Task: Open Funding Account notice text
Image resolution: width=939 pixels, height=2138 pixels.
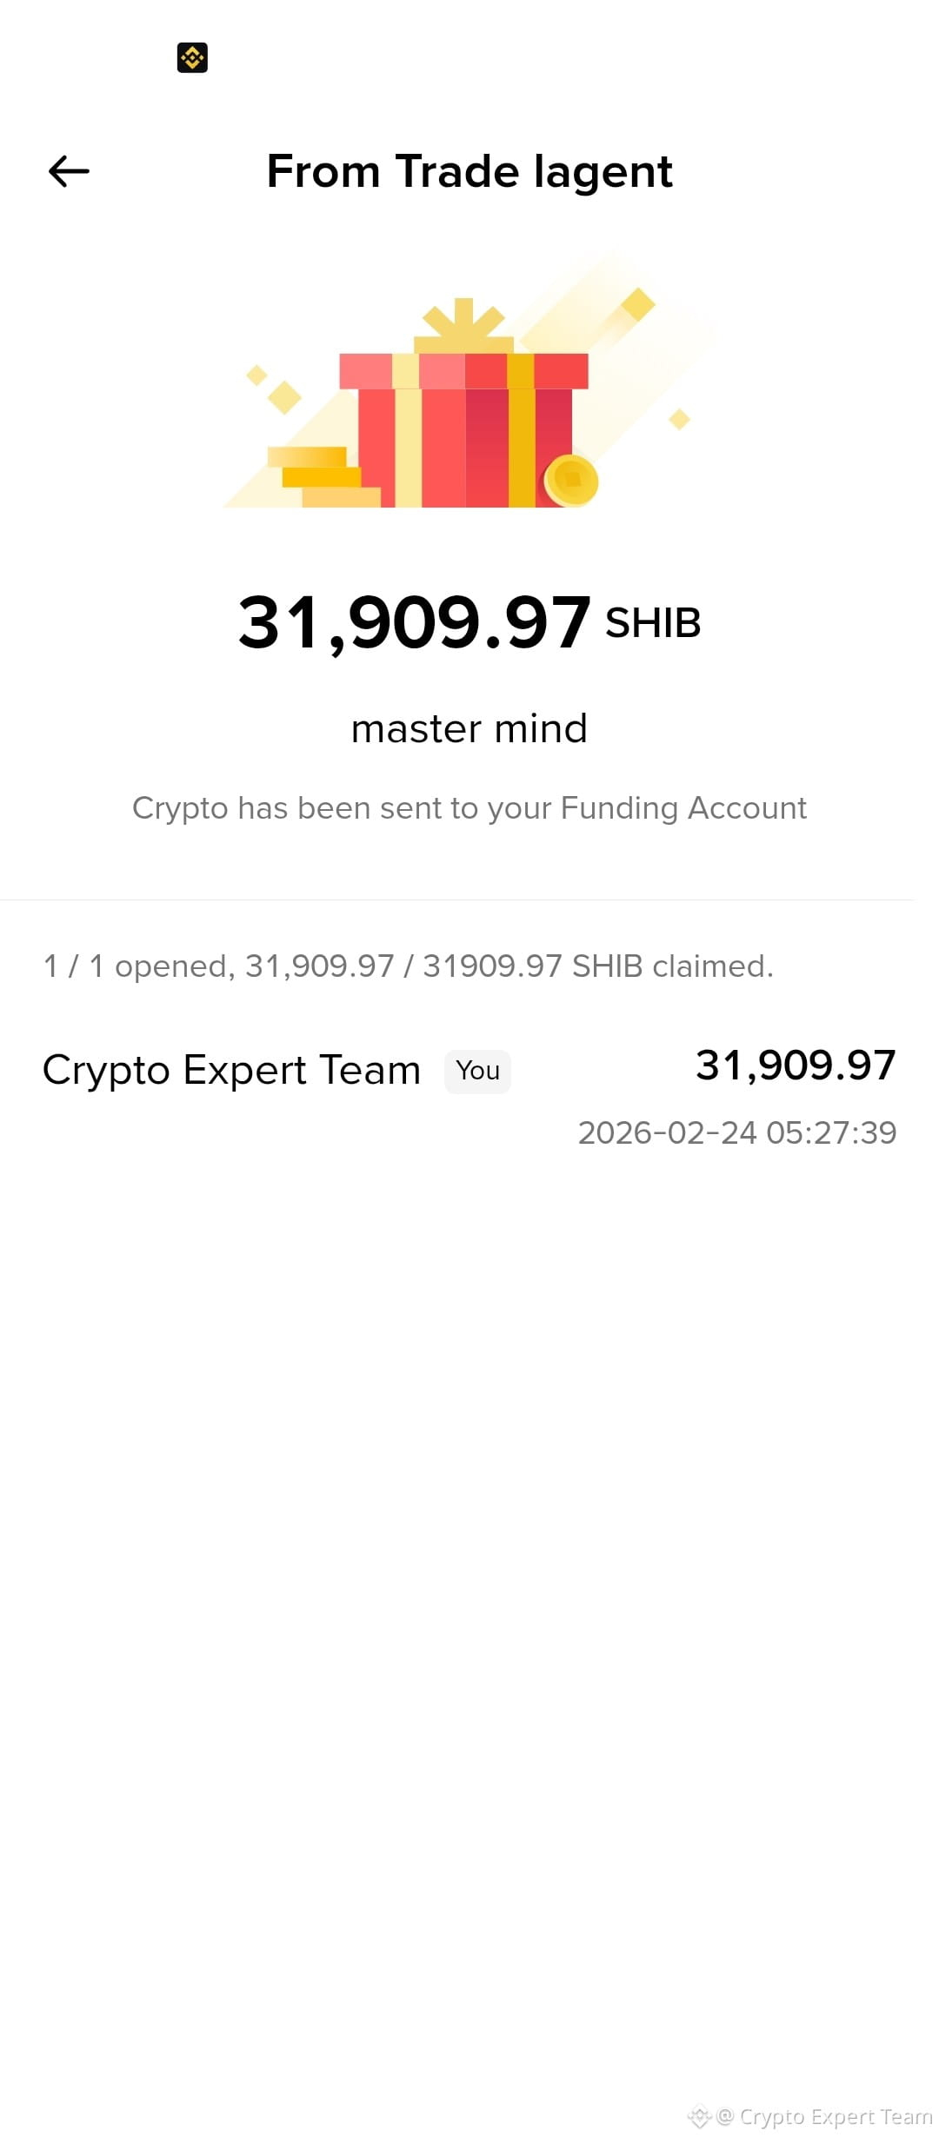Action: [469, 808]
